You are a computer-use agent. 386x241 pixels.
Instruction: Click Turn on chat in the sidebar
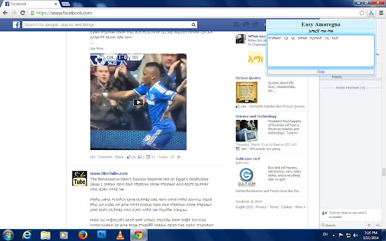coord(347,214)
